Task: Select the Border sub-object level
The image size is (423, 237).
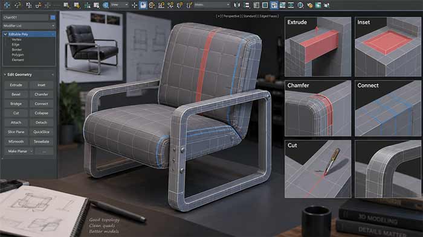Action: coord(17,50)
